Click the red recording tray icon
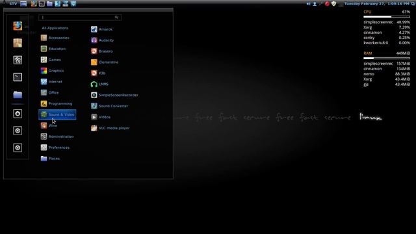Viewport: 416px width, 234px height. coord(327,4)
